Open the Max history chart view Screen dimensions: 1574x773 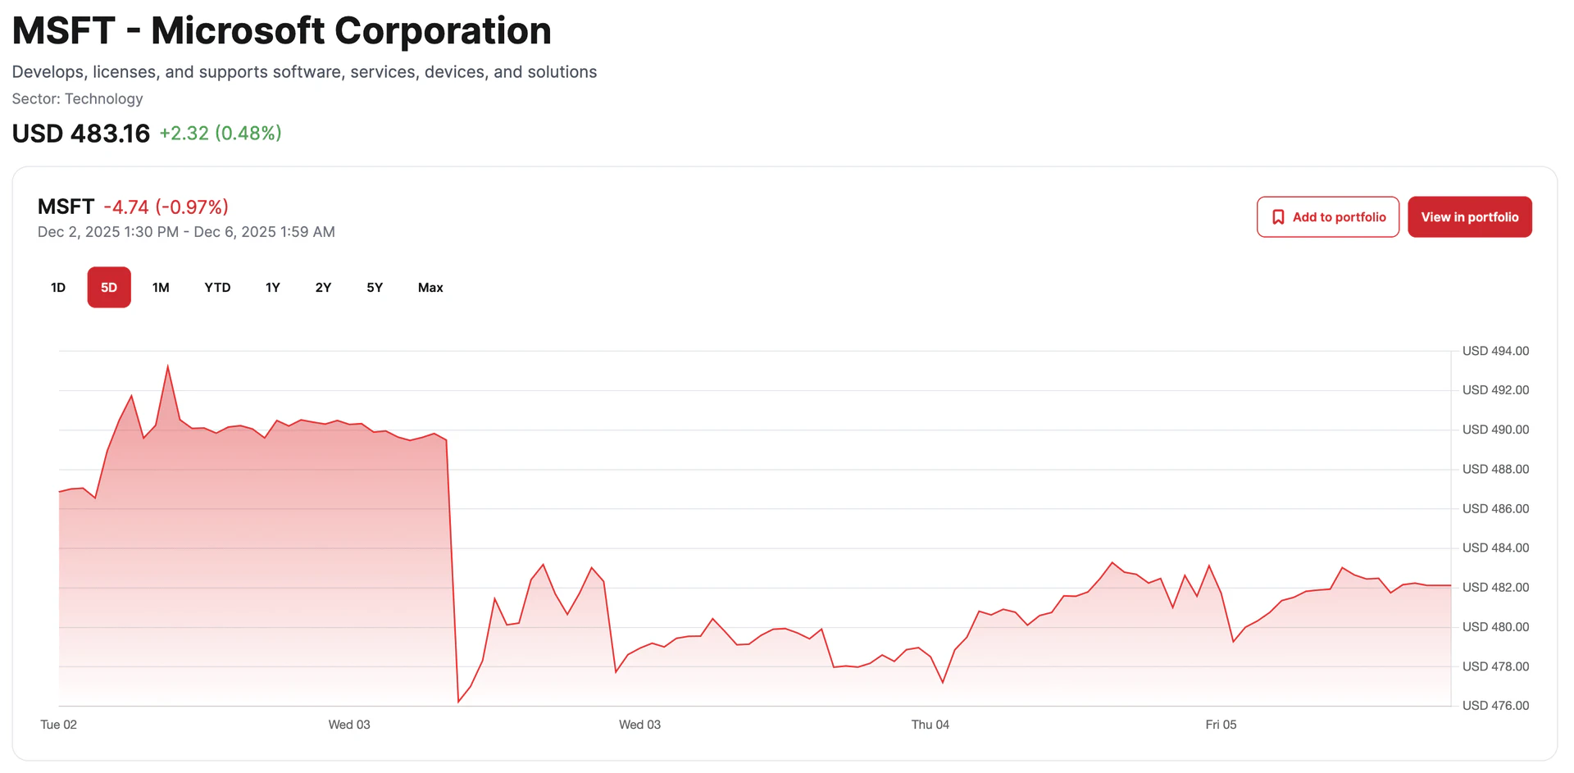[430, 287]
